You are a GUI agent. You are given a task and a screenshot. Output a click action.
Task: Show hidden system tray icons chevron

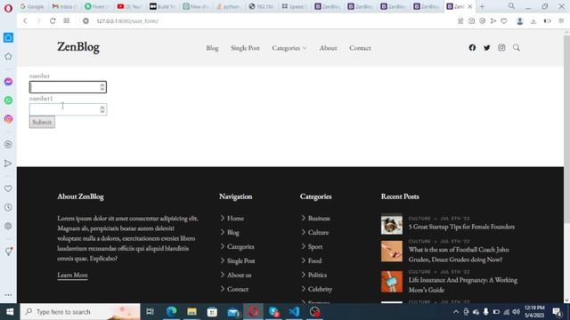pyautogui.click(x=455, y=312)
